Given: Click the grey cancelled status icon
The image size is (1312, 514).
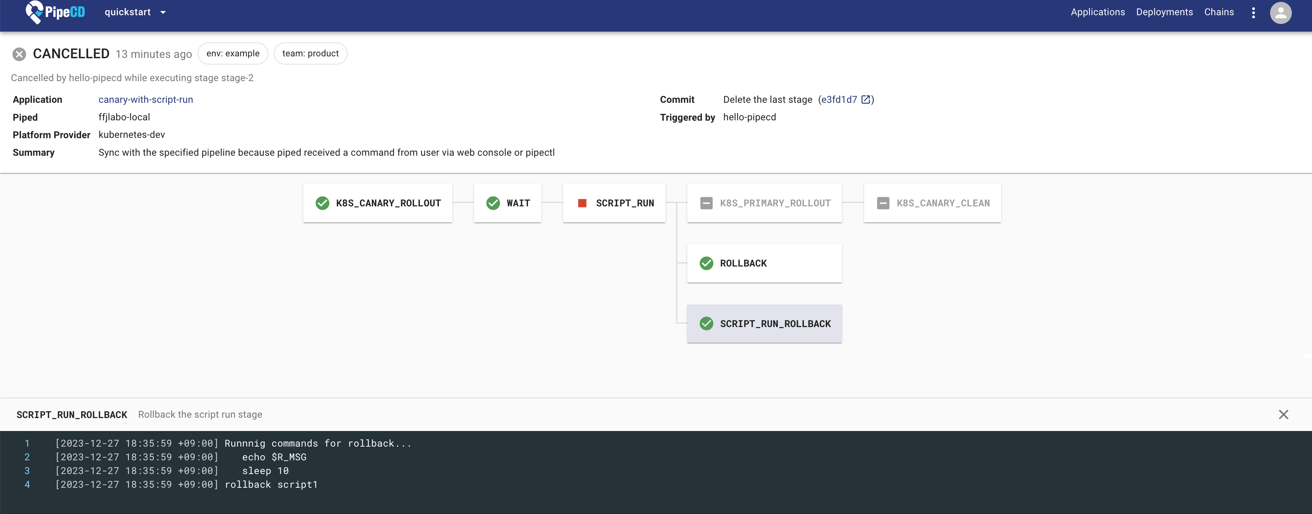Looking at the screenshot, I should point(19,54).
